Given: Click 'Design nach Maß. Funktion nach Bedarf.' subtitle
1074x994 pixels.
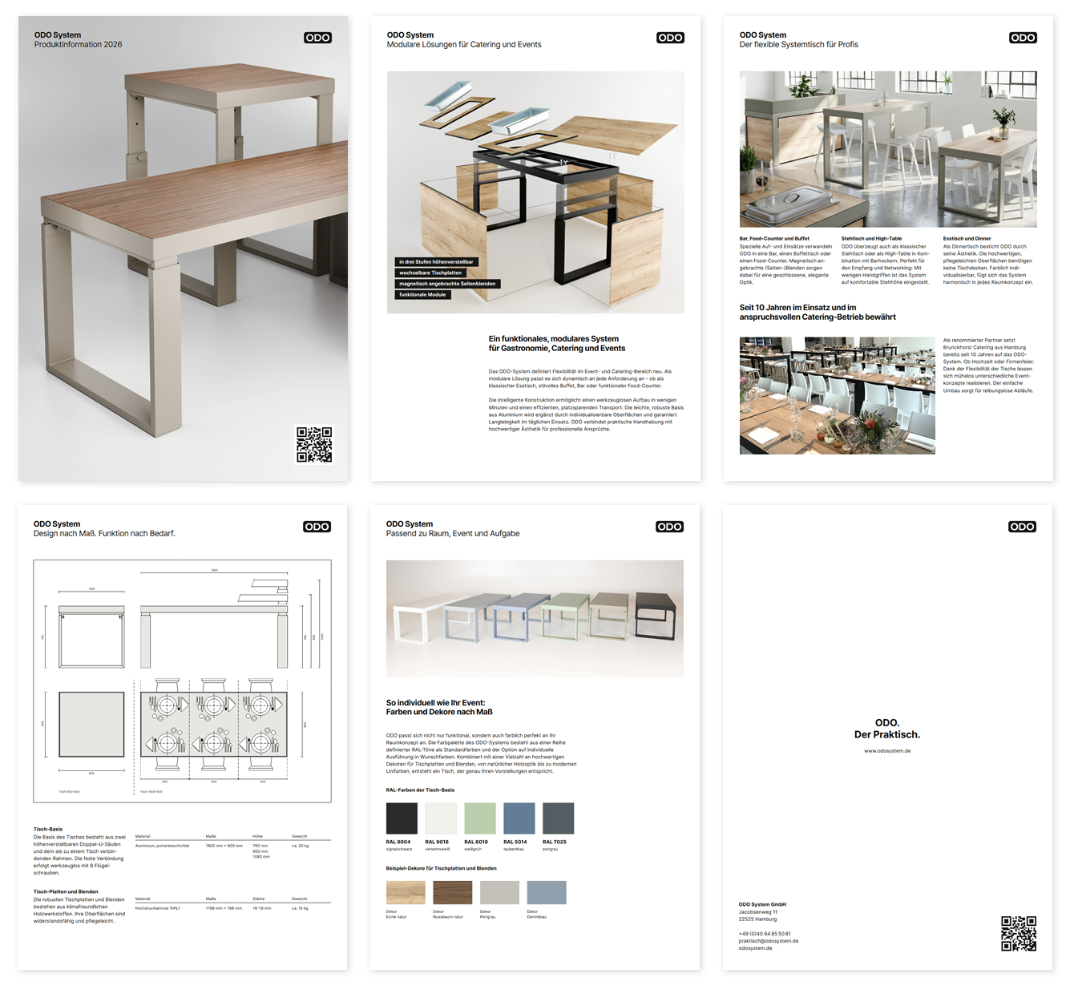Looking at the screenshot, I should point(104,534).
